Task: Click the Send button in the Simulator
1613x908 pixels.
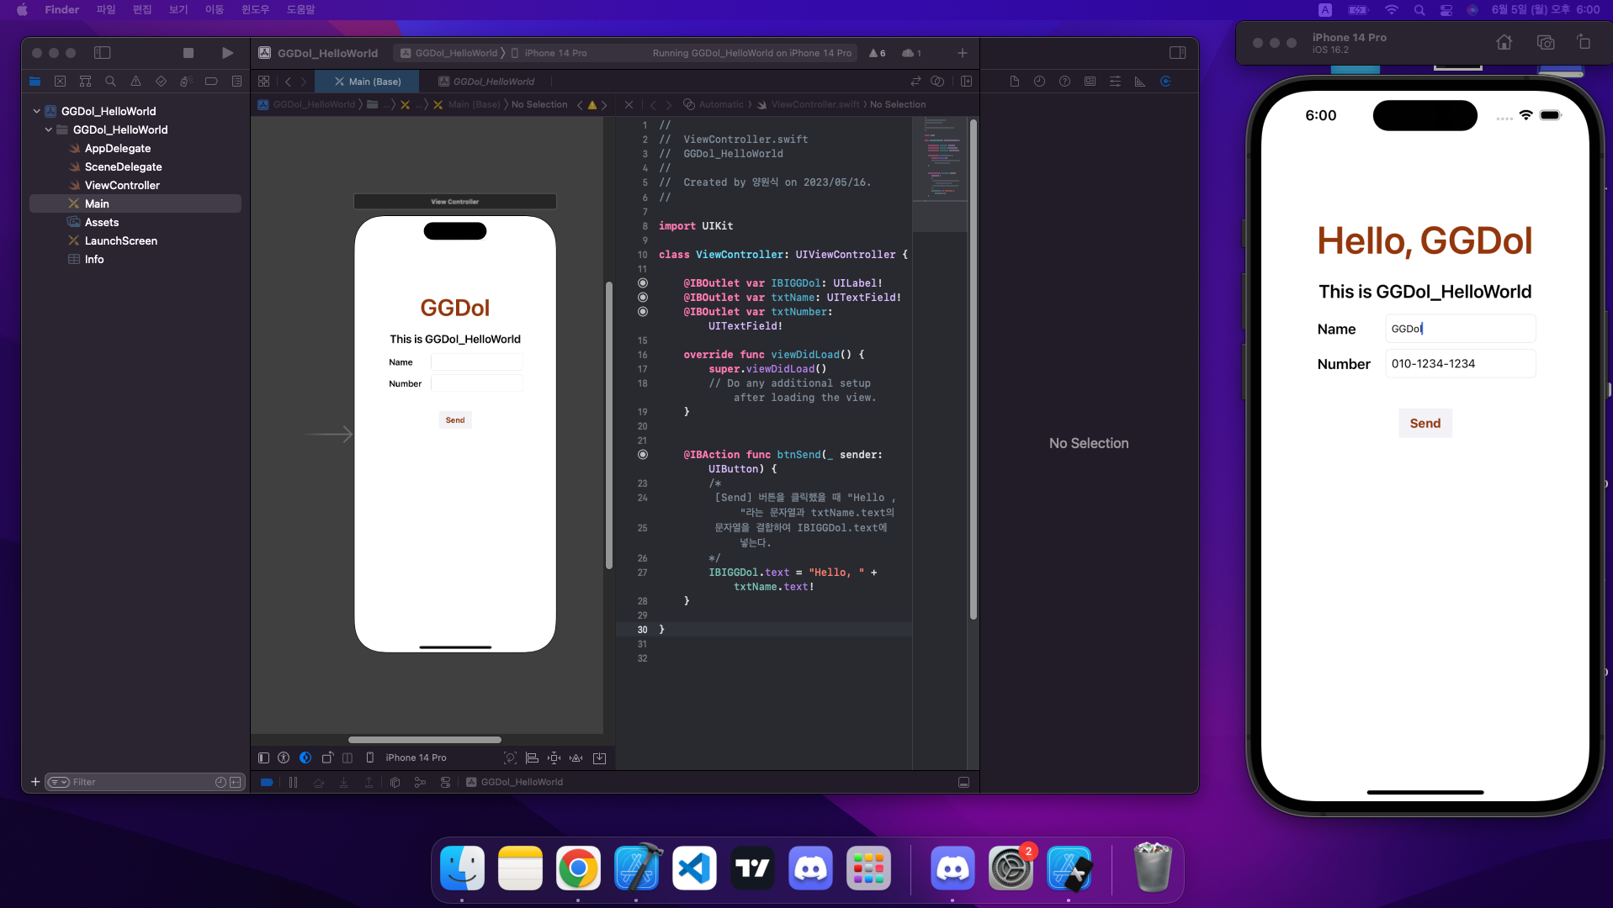Action: pyautogui.click(x=1425, y=424)
